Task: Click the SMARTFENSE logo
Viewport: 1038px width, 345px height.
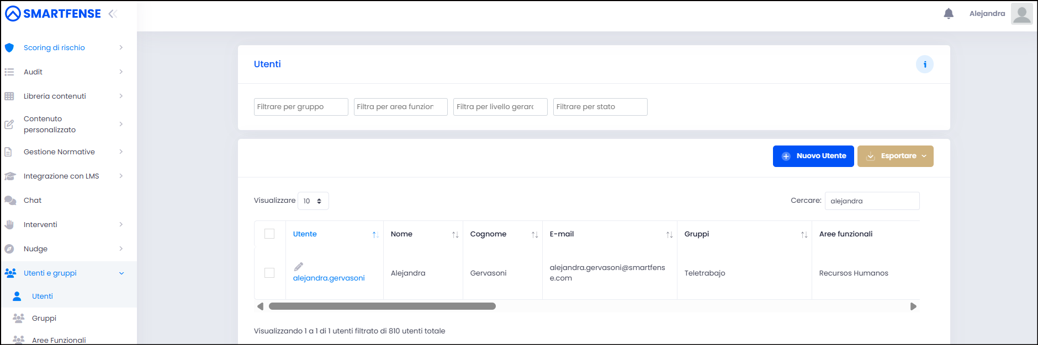Action: (53, 14)
